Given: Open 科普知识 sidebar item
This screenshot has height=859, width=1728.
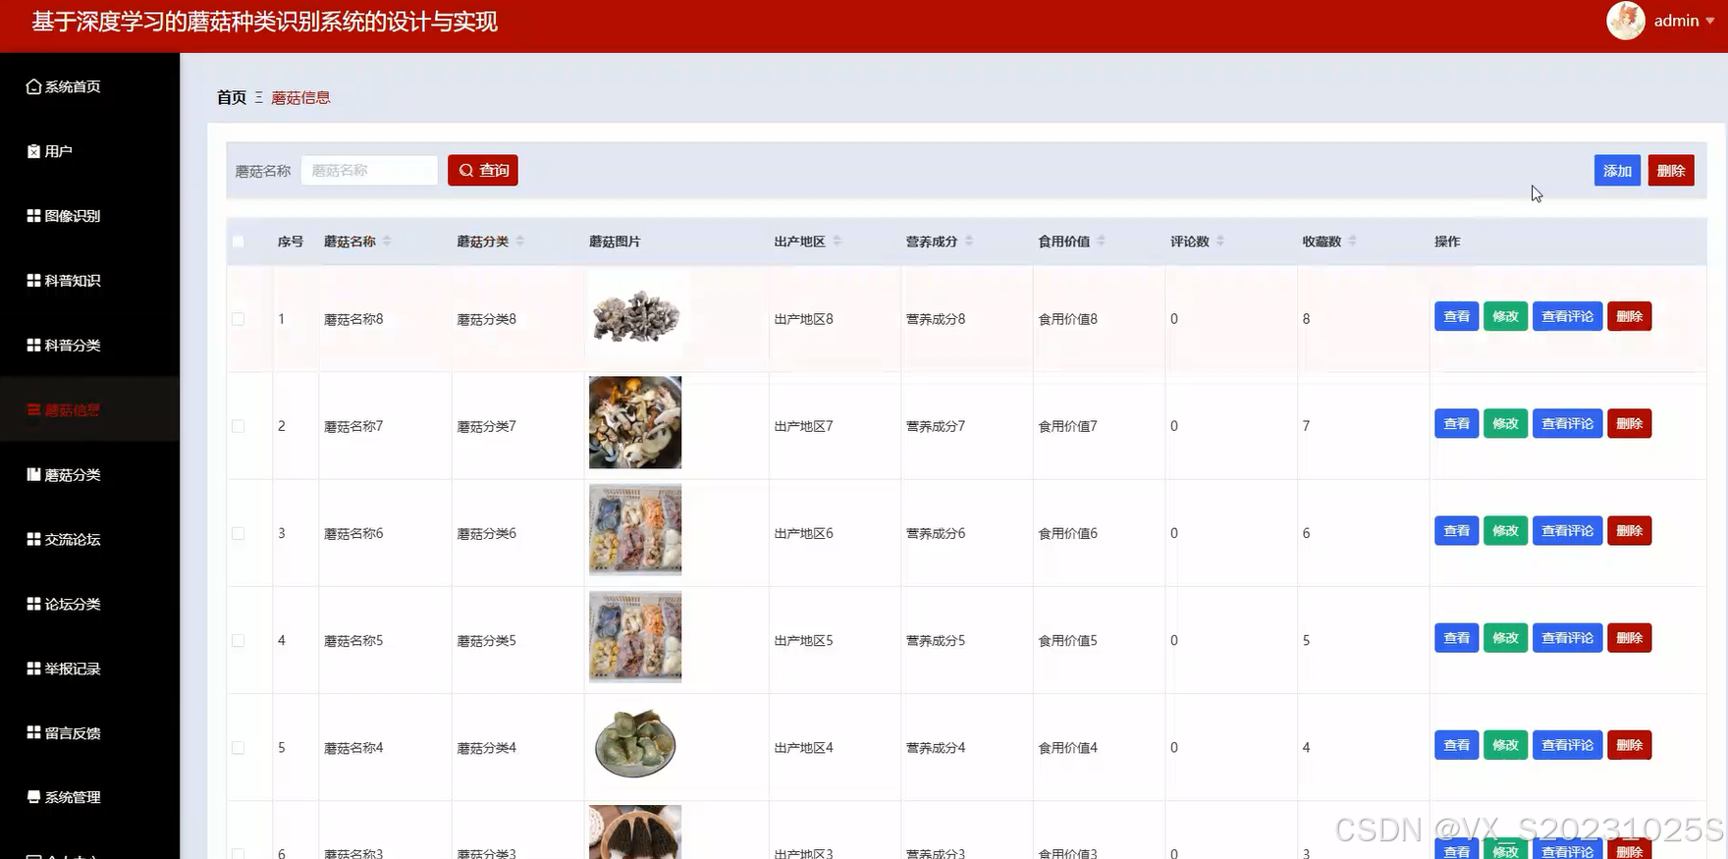Looking at the screenshot, I should tap(63, 281).
